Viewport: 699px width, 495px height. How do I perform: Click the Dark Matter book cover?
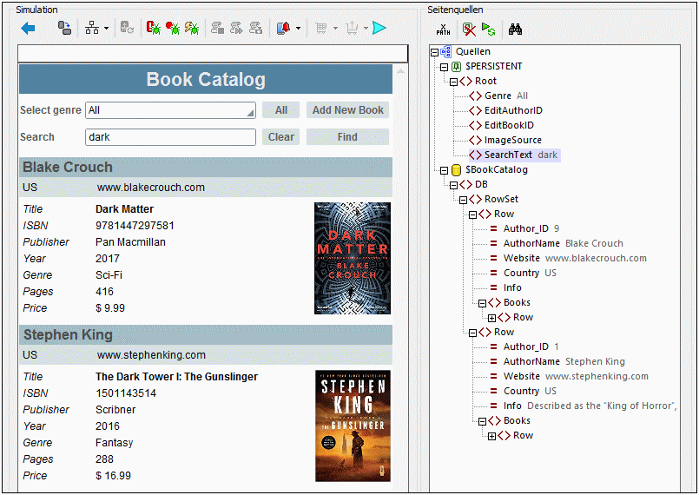352,258
